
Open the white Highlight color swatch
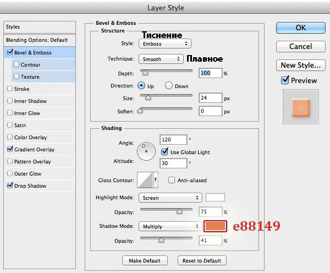(x=215, y=198)
